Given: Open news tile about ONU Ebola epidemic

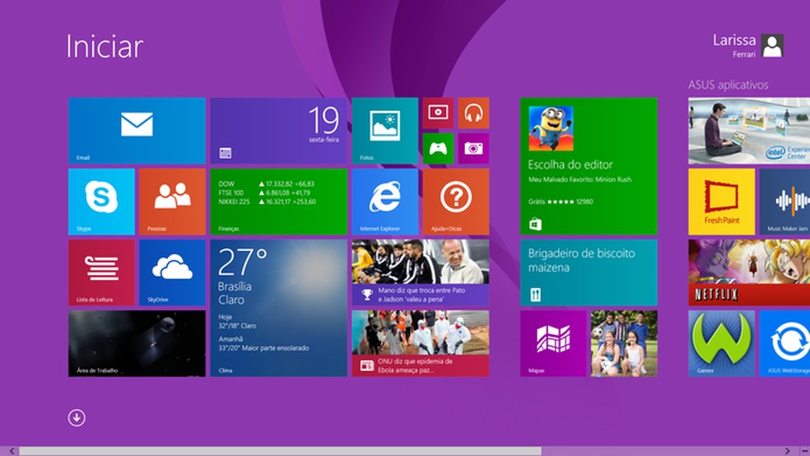Looking at the screenshot, I should (x=421, y=343).
